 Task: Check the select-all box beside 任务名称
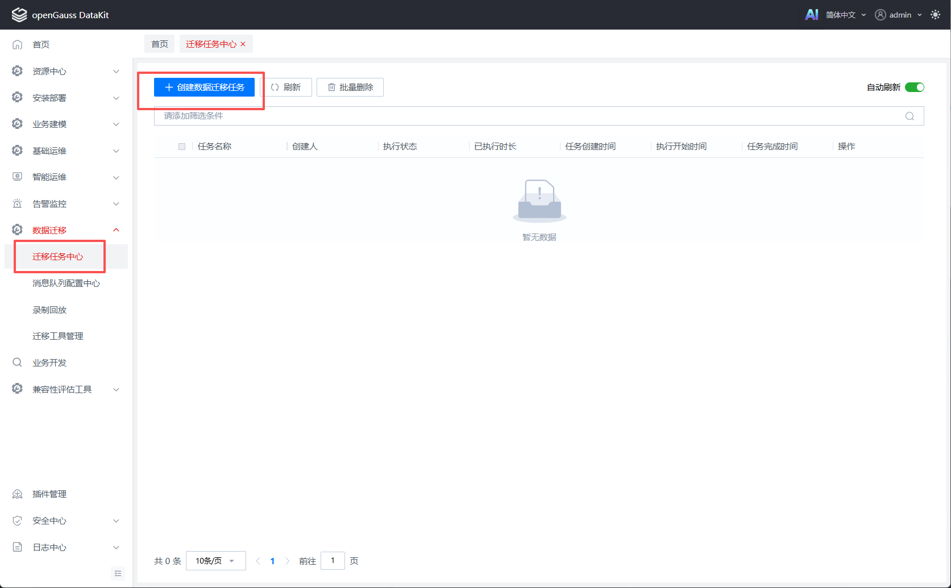182,147
